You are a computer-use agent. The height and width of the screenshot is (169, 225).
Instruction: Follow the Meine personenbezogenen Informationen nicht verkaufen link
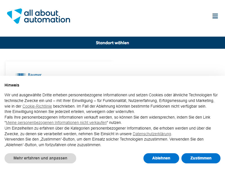(x=56, y=123)
